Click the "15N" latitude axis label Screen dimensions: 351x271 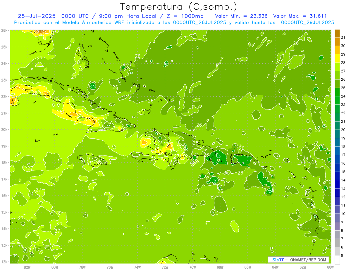[x=4, y=212]
